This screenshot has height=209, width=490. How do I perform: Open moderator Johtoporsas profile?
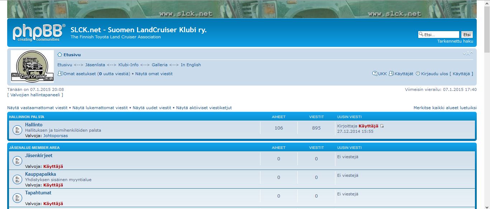click(56, 136)
